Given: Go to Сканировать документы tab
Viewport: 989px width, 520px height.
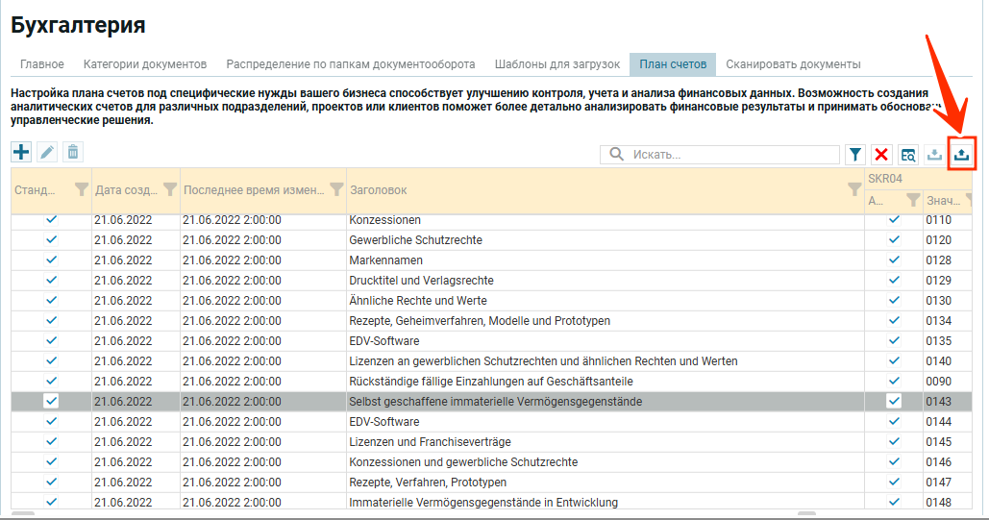Looking at the screenshot, I should pos(793,64).
